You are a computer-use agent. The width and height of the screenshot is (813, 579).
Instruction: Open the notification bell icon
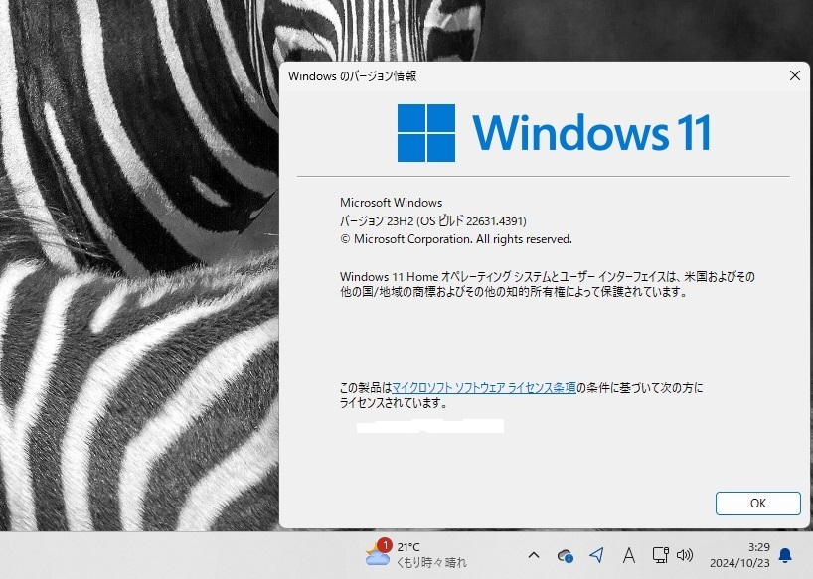coord(785,555)
